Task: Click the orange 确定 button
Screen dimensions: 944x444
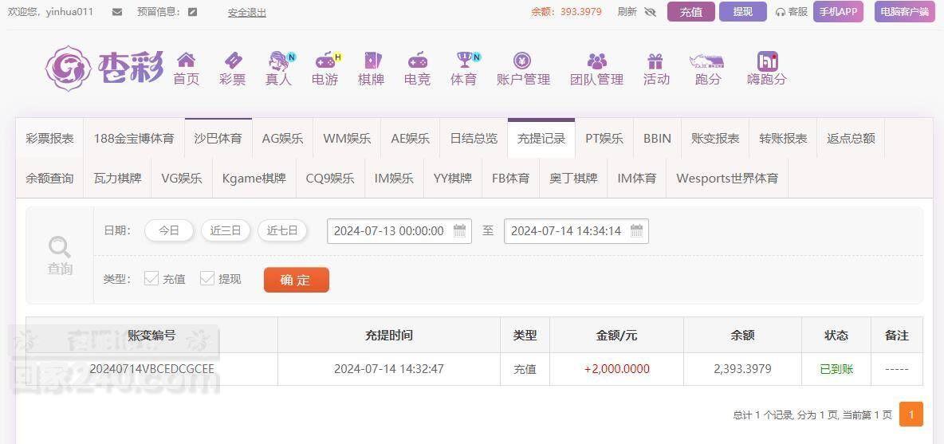Action: tap(297, 280)
